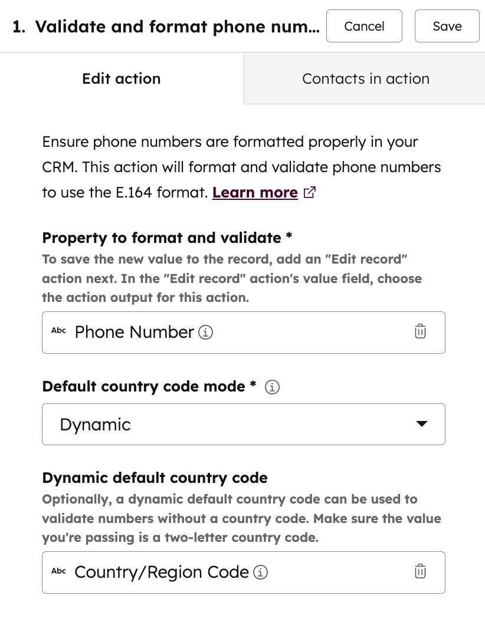Open the Default country code mode dropdown
The width and height of the screenshot is (485, 625).
(x=243, y=424)
